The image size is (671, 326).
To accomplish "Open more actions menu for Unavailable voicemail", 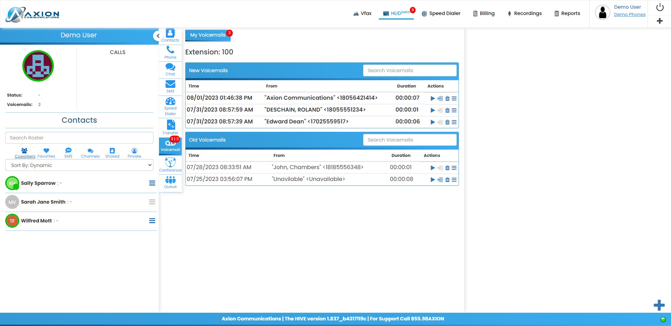I will point(454,180).
